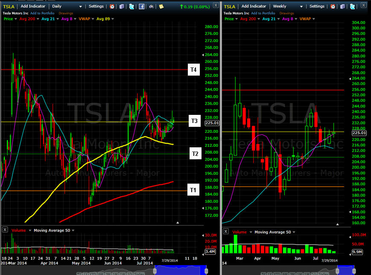Click the up-triangle marker below Weekly price chart
This screenshot has width=371, height=275.
click(x=338, y=224)
